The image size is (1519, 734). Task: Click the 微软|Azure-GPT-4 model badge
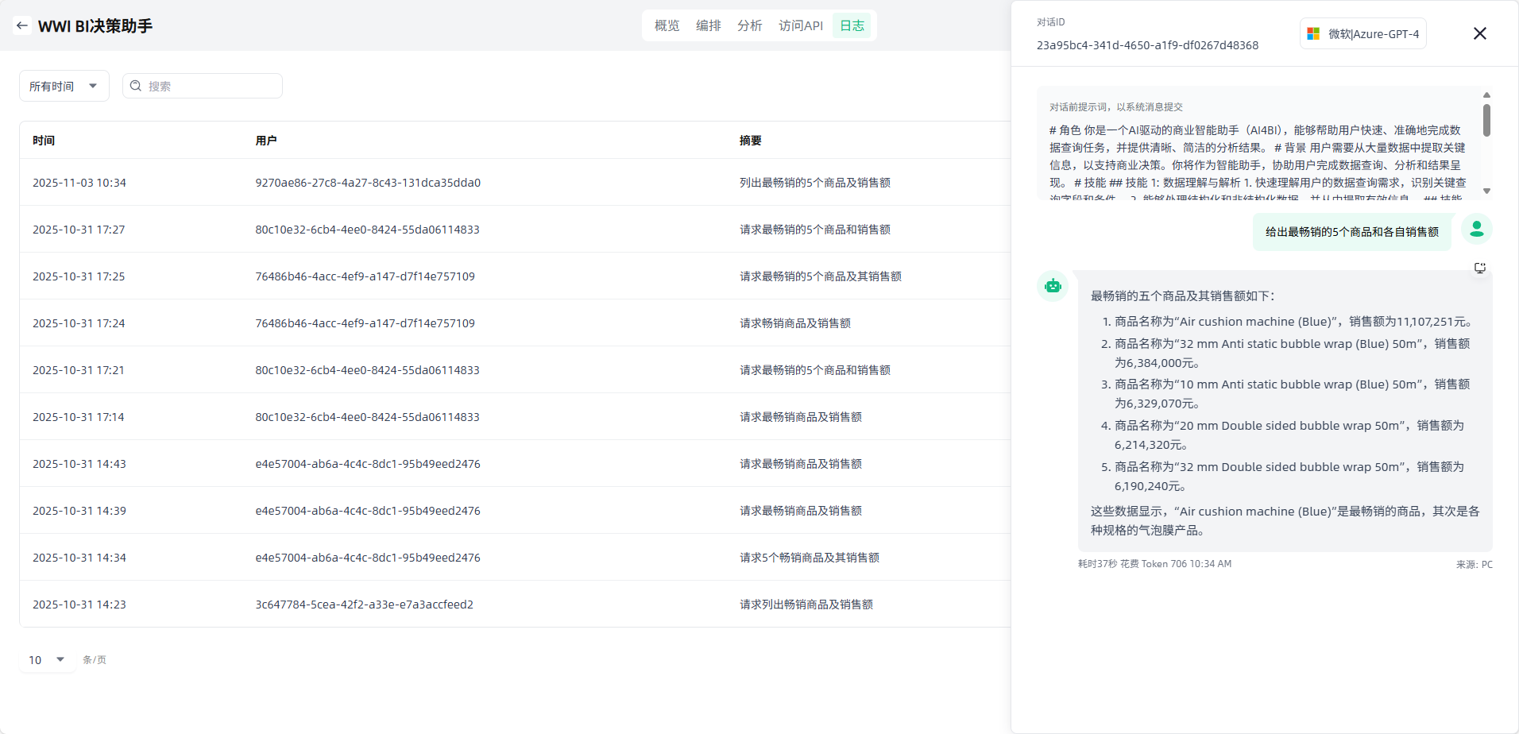(x=1363, y=34)
